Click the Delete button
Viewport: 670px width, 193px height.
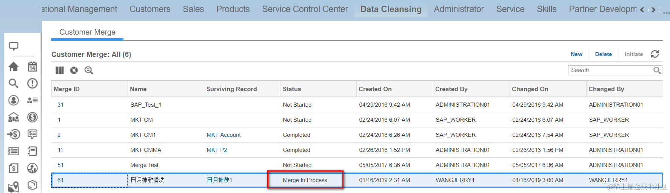click(x=603, y=54)
